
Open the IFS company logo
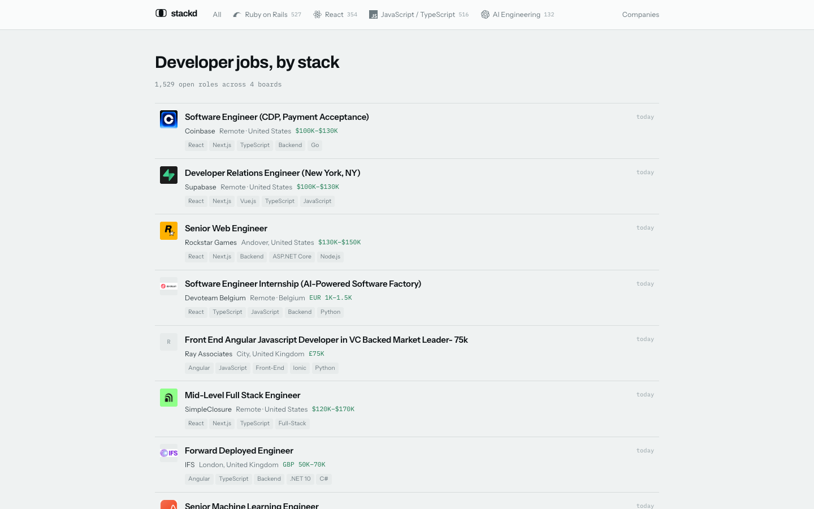[168, 453]
